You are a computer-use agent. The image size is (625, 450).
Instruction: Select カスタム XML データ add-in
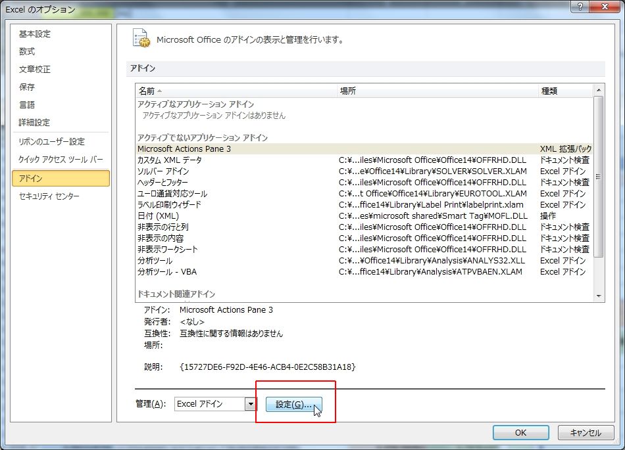click(x=364, y=160)
